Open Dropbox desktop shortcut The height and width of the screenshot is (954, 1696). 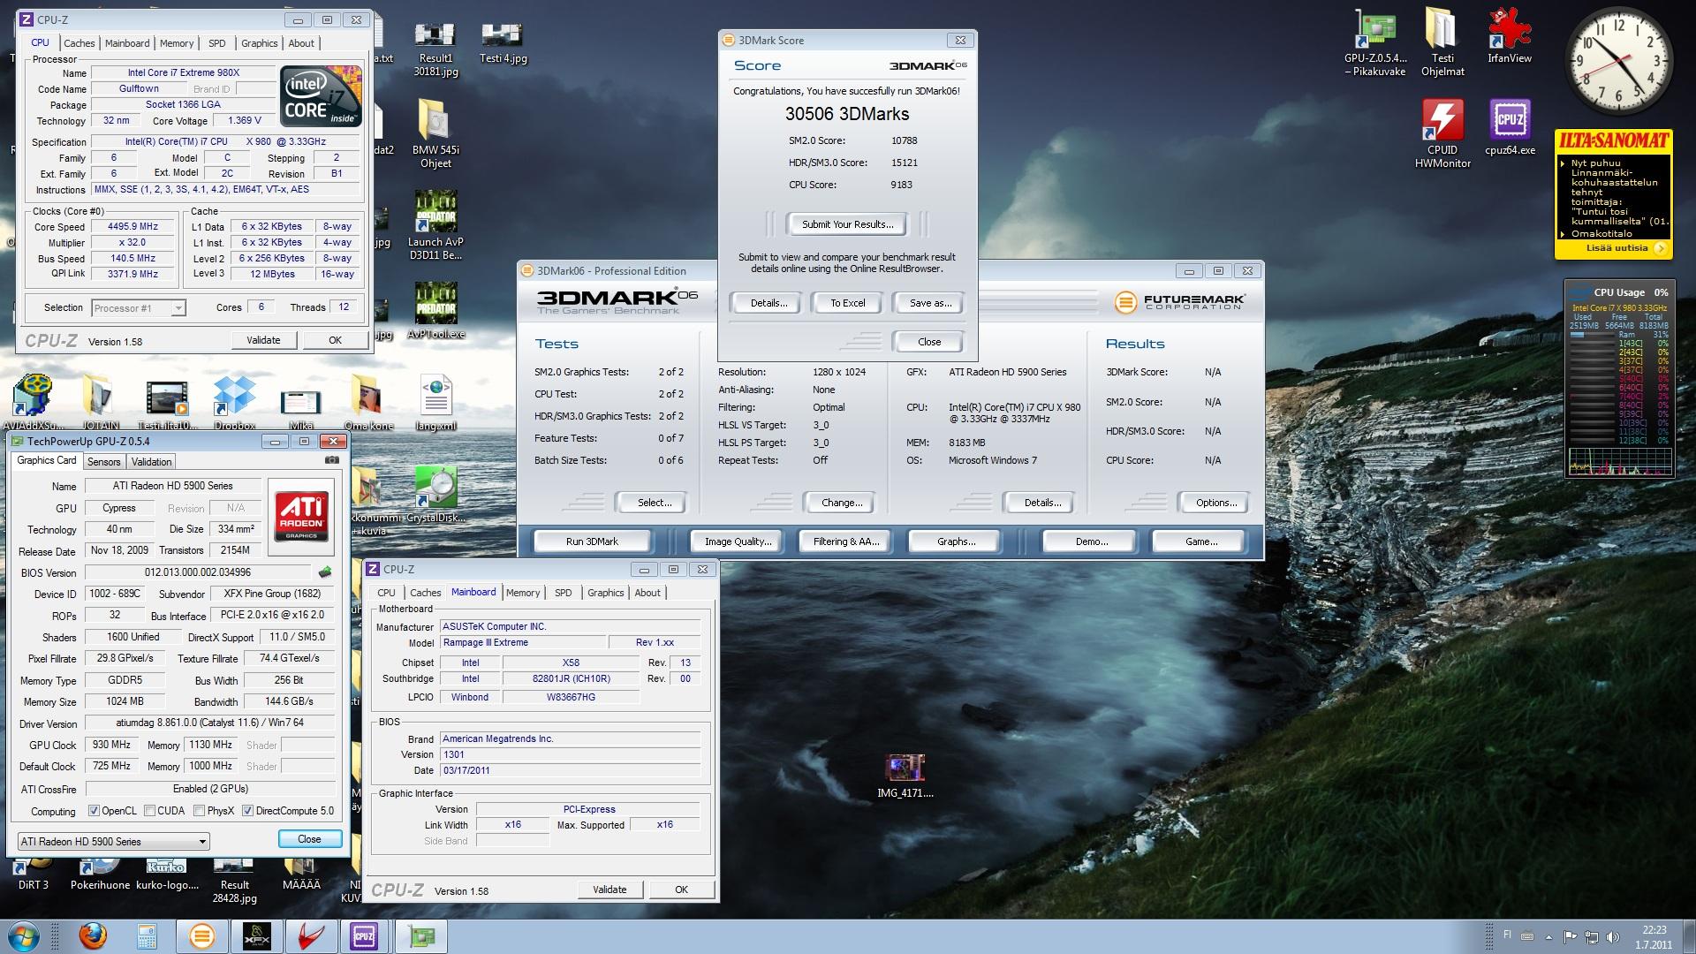click(x=234, y=402)
